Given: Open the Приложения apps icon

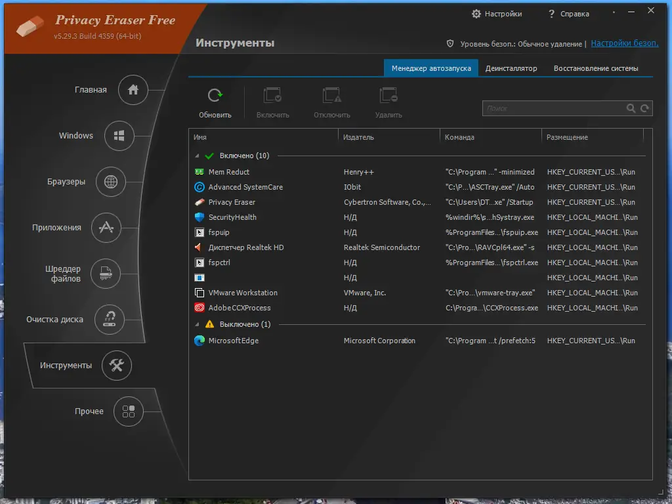Looking at the screenshot, I should 106,228.
